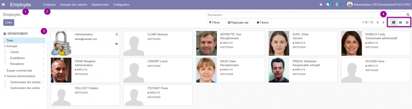This screenshot has height=109, width=412.
Task: Click Gestionnaire administratif job title
Action: [x=381, y=38]
